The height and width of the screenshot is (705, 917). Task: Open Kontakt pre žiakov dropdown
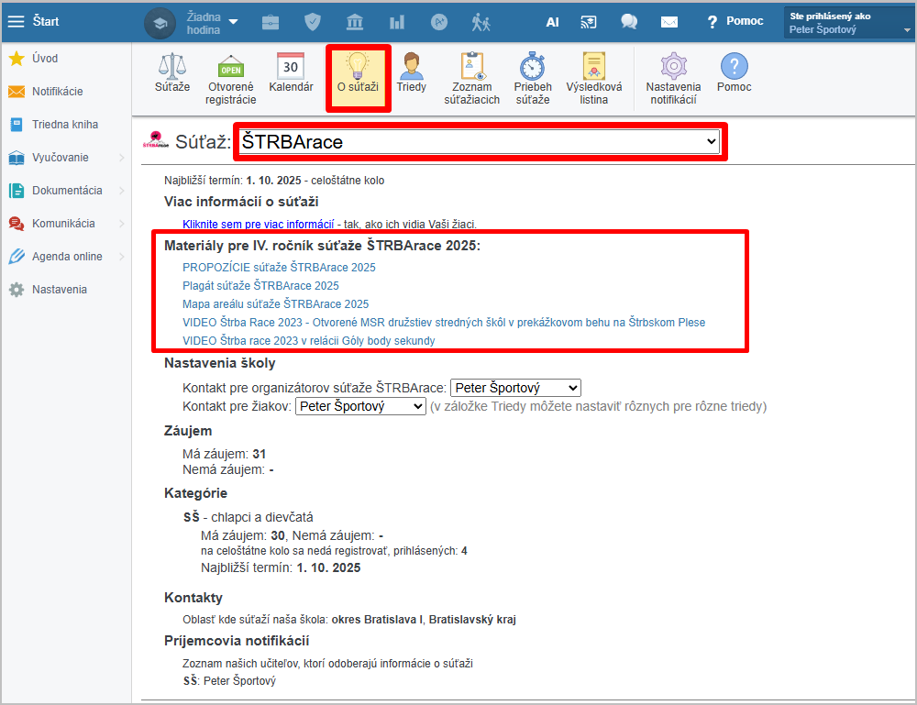pyautogui.click(x=360, y=406)
